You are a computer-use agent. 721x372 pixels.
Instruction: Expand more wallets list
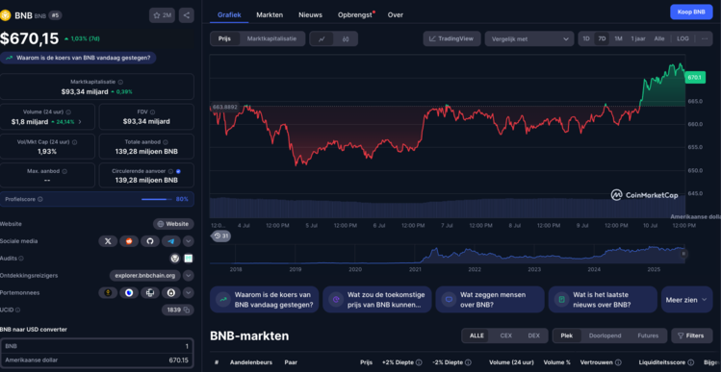tap(189, 292)
